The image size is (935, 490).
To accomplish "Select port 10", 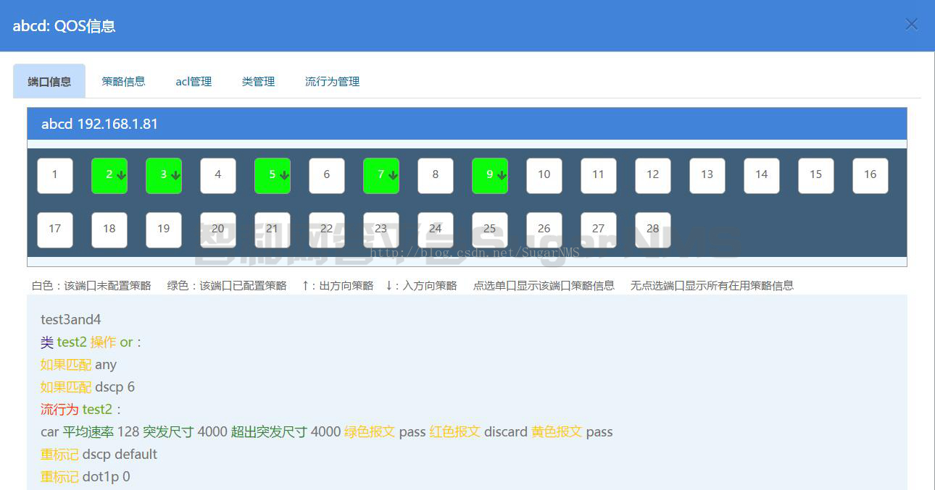I will (x=544, y=176).
